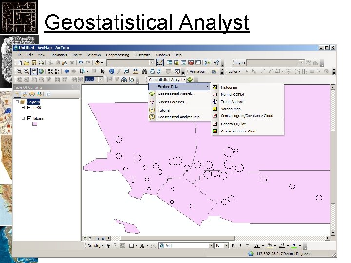Click Geostatistical Wizard menu entry
Viewport: 351px width, 263px height.
click(x=179, y=94)
